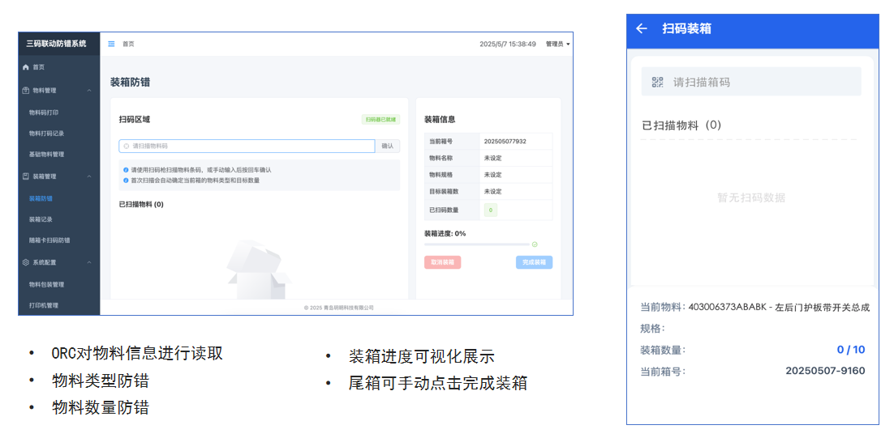This screenshot has height=438, width=894.
Task: Focus the 请扫描箱码 input field
Action: coord(751,82)
